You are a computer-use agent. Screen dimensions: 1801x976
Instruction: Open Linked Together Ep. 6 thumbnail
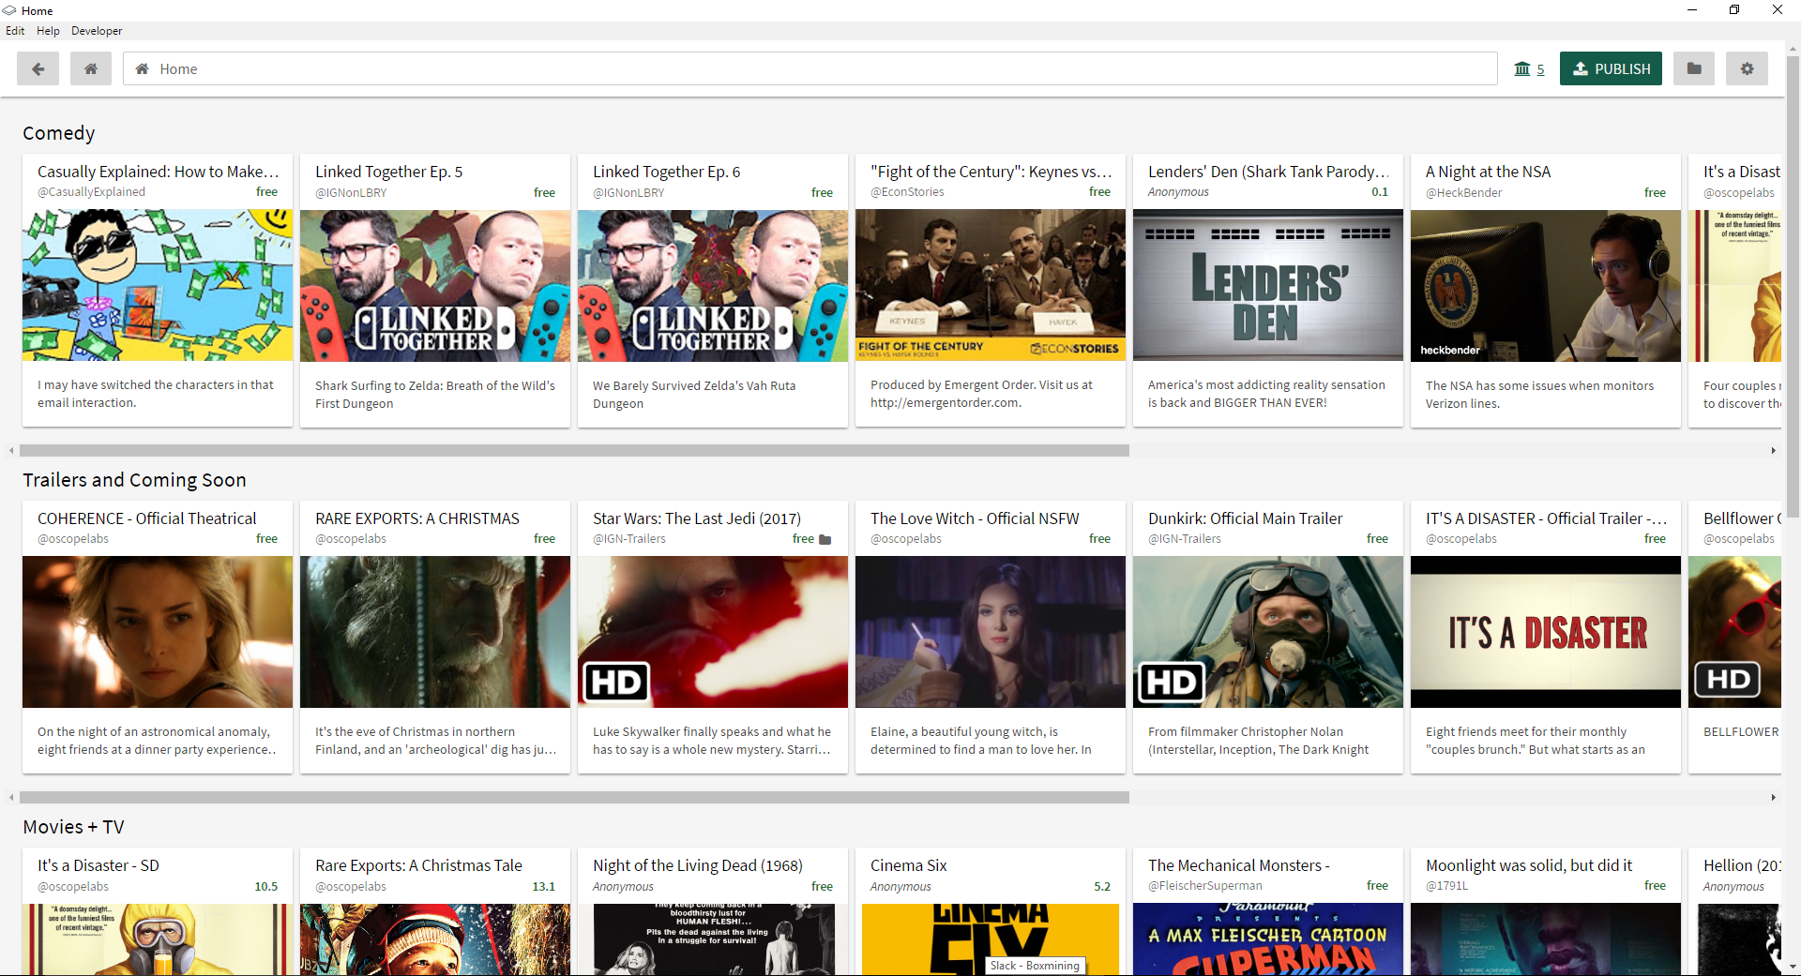coord(713,285)
